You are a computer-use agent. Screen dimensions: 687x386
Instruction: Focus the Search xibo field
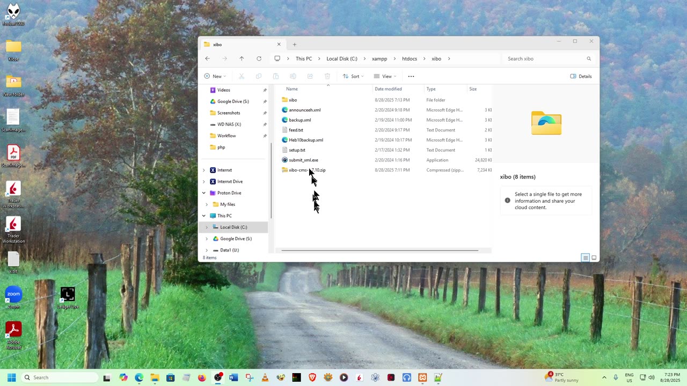pos(549,58)
